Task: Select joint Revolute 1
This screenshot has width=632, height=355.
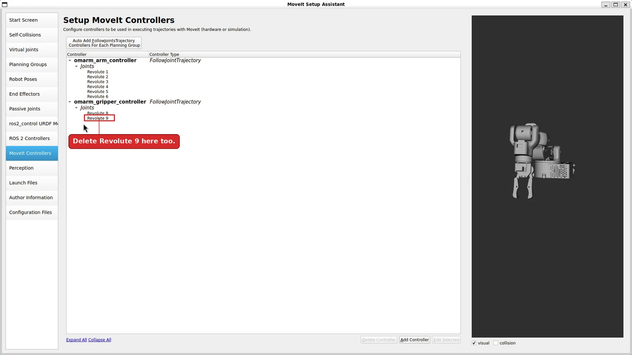Action: pyautogui.click(x=98, y=72)
